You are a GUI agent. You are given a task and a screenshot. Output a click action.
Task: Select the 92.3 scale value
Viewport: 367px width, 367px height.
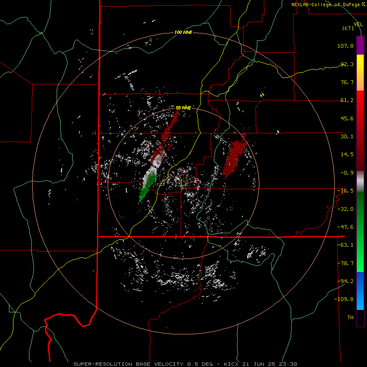[347, 64]
